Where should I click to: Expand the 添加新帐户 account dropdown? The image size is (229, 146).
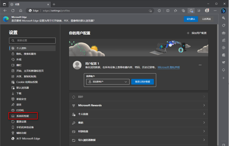(x=108, y=82)
